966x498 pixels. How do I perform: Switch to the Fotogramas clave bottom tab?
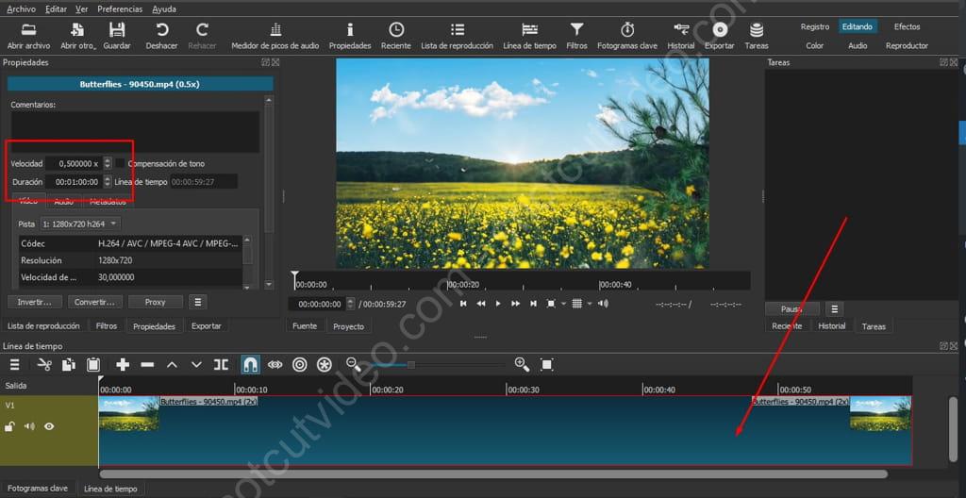point(38,489)
